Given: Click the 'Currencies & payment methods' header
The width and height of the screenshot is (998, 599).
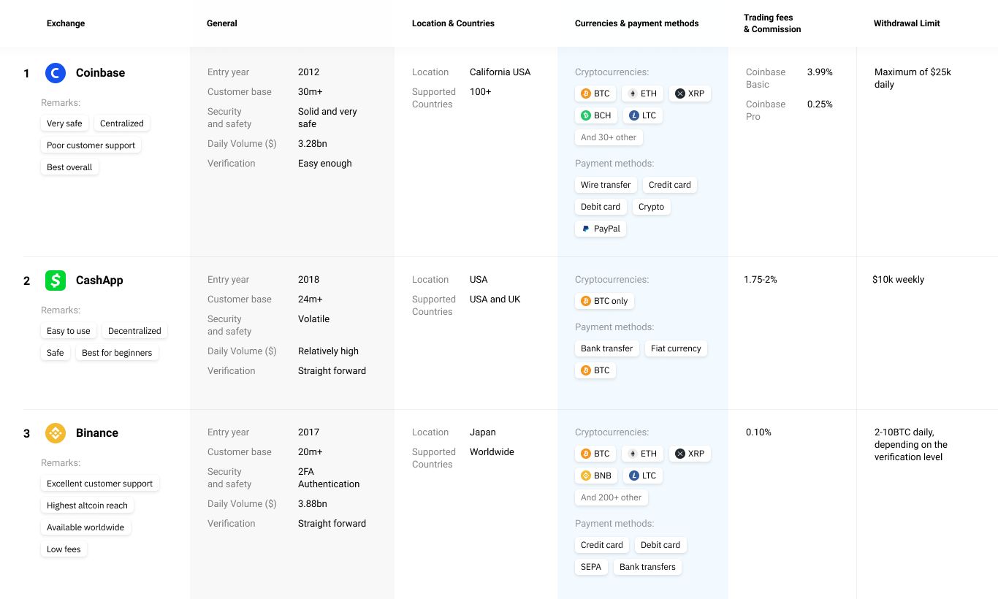Looking at the screenshot, I should (636, 23).
